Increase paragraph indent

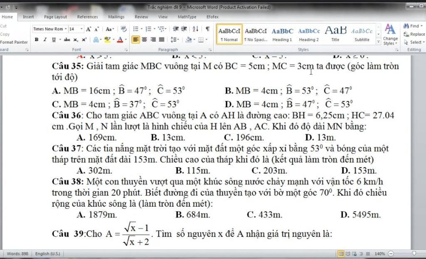pyautogui.click(x=184, y=29)
